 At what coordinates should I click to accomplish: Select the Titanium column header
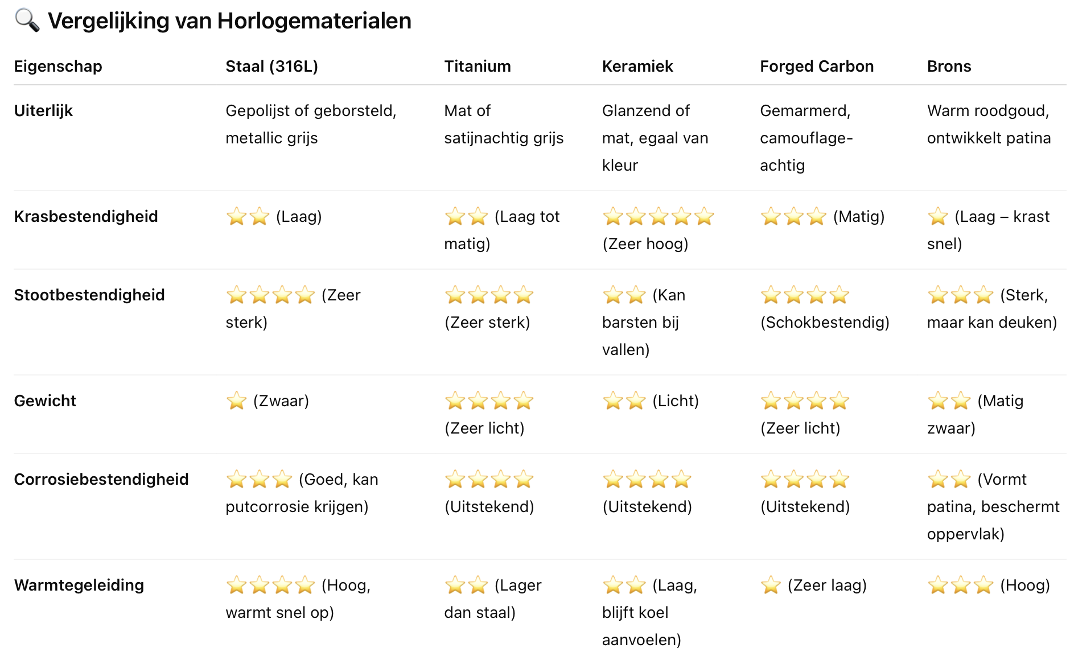[x=478, y=67]
